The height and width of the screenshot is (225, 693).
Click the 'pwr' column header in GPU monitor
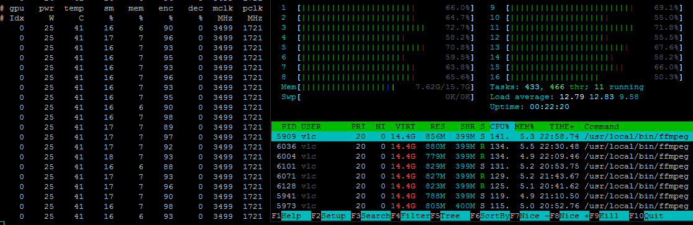[46, 9]
